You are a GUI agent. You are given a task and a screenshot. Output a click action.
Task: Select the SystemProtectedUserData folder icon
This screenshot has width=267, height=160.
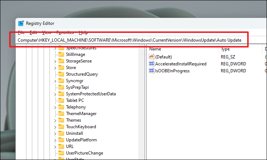[x=61, y=94]
